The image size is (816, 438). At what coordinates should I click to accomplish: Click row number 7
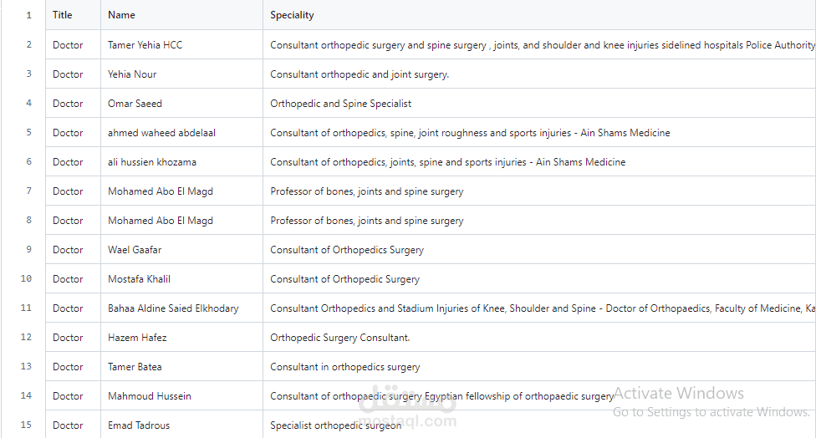(x=28, y=191)
